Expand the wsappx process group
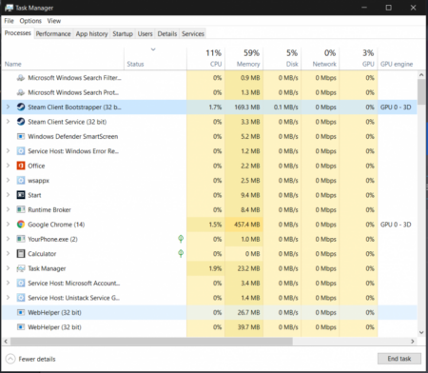Image resolution: width=428 pixels, height=373 pixels. tap(9, 181)
